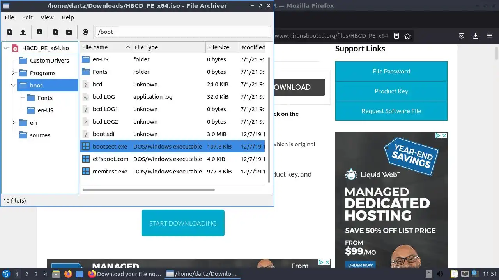This screenshot has width=499, height=280.
Task: Sort by the Modified column header
Action: tap(252, 47)
